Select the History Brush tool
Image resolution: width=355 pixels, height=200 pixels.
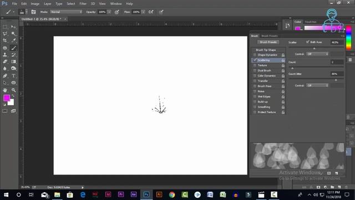pyautogui.click(x=13, y=54)
